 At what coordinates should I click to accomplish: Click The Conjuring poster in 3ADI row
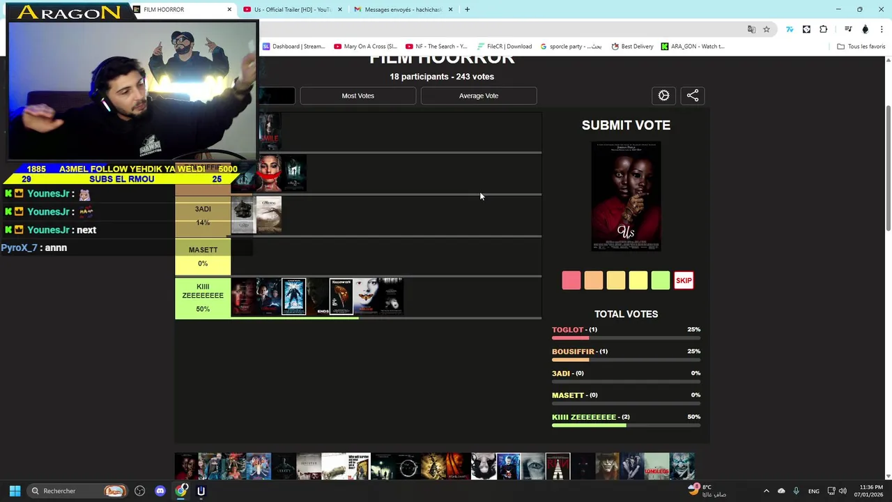(x=269, y=215)
